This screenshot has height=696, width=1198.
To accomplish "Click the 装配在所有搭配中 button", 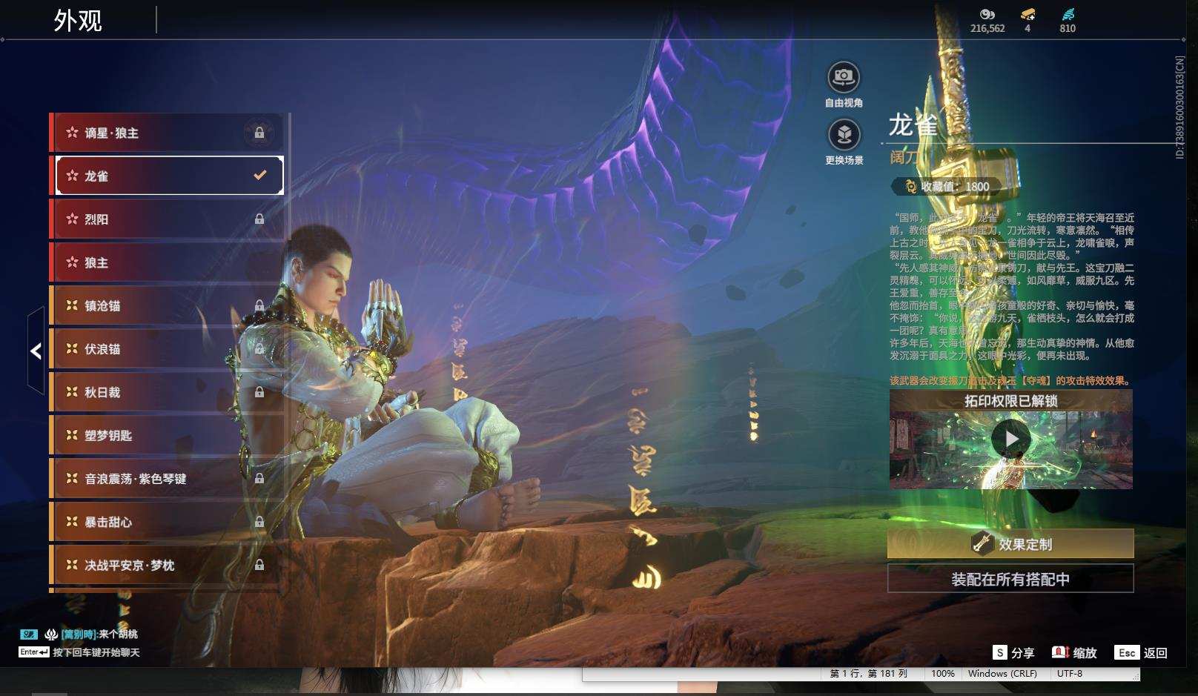I will [1010, 579].
